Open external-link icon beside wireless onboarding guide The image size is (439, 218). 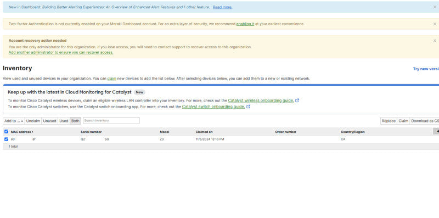(297, 100)
